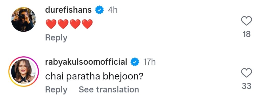Open the durefishans username profile link
The width and height of the screenshot is (266, 102).
68,10
